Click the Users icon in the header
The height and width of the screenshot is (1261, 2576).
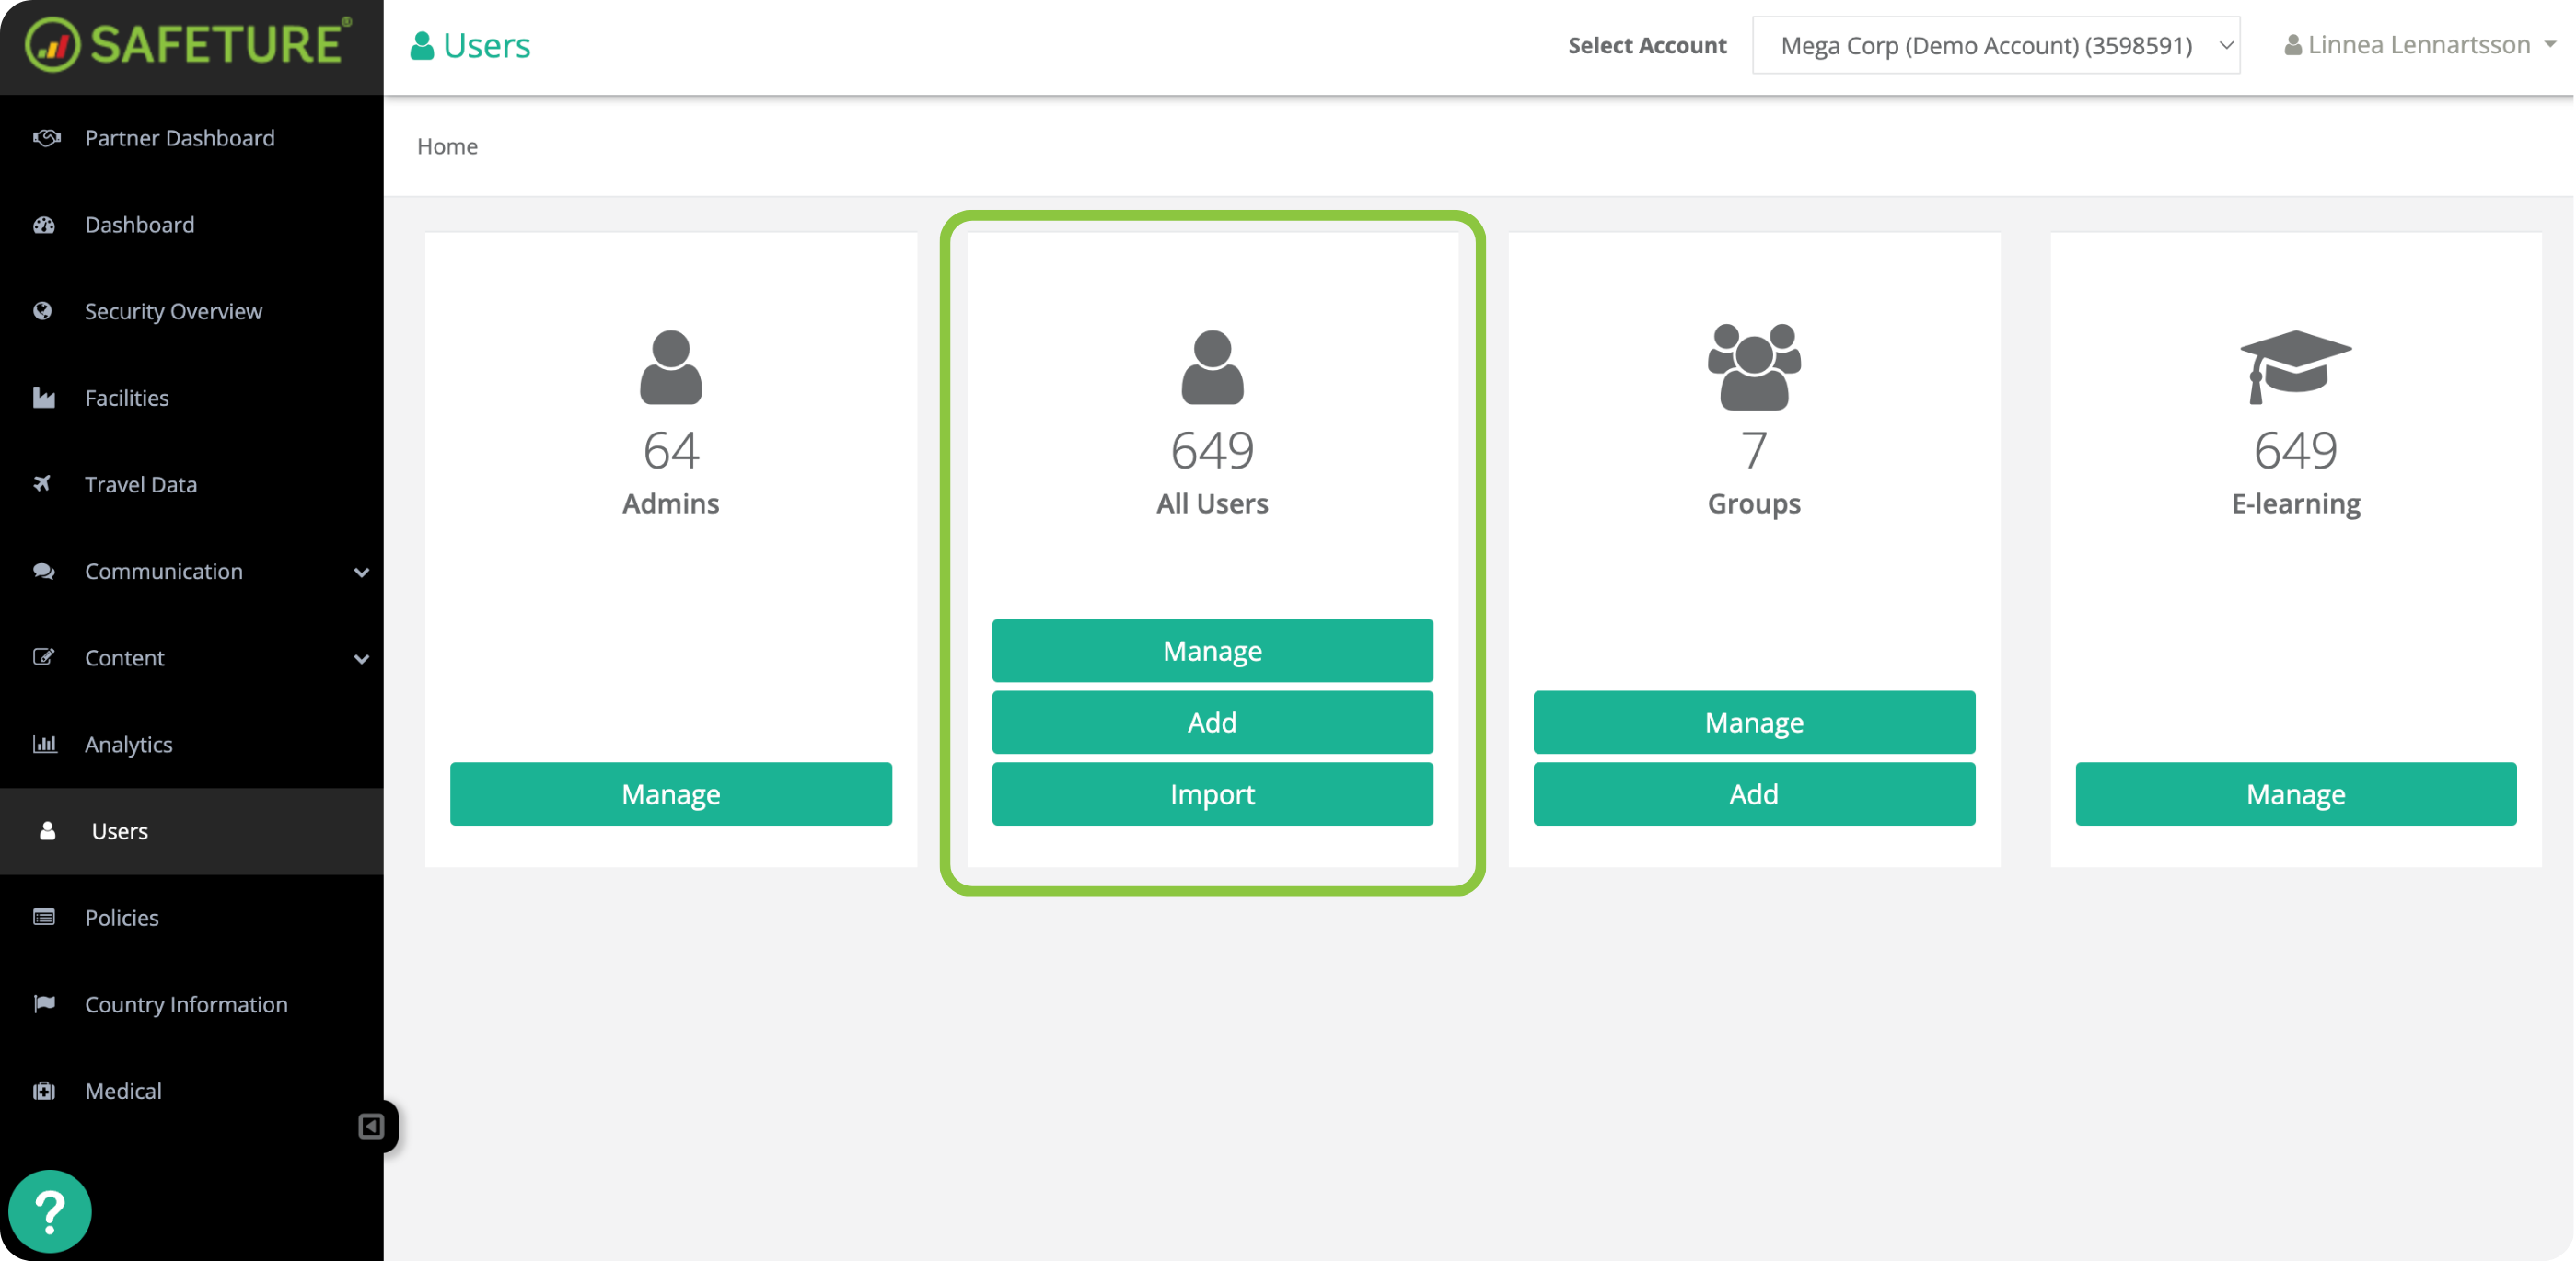(x=422, y=44)
